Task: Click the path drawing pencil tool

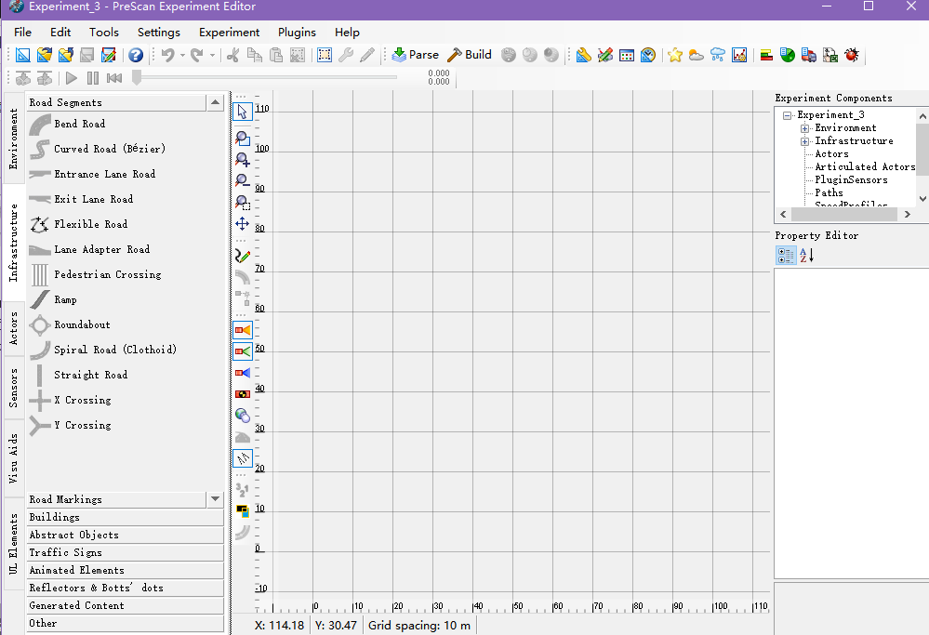Action: [243, 256]
